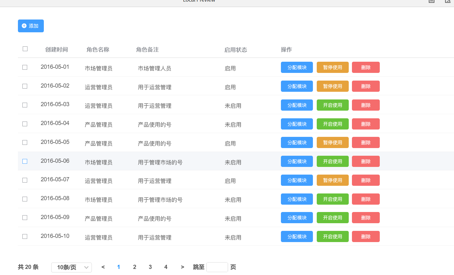Check the row dated 2016-05-05
The height and width of the screenshot is (275, 454).
25,143
